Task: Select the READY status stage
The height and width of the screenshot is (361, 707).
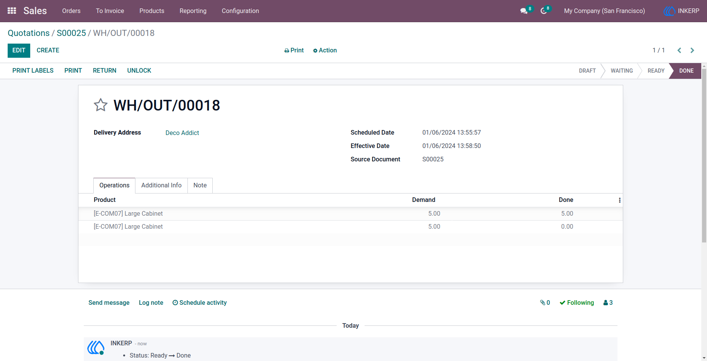Action: pos(656,71)
